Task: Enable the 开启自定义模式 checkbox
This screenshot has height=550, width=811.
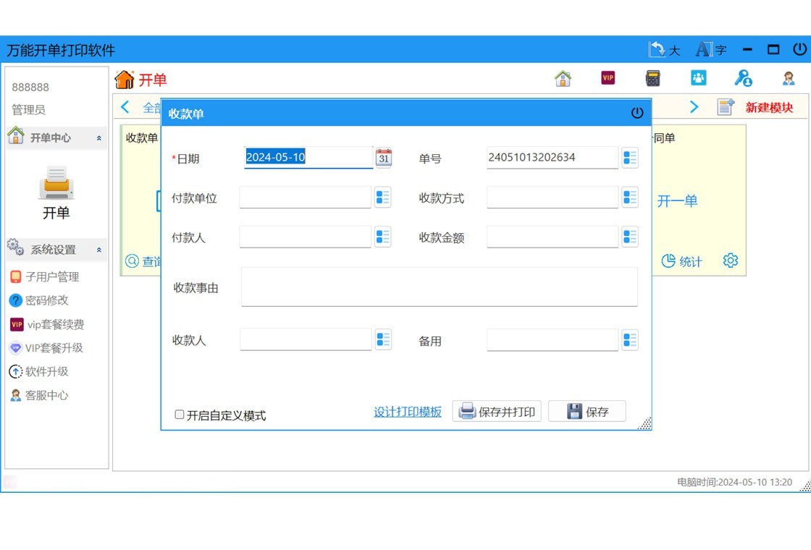Action: point(179,415)
